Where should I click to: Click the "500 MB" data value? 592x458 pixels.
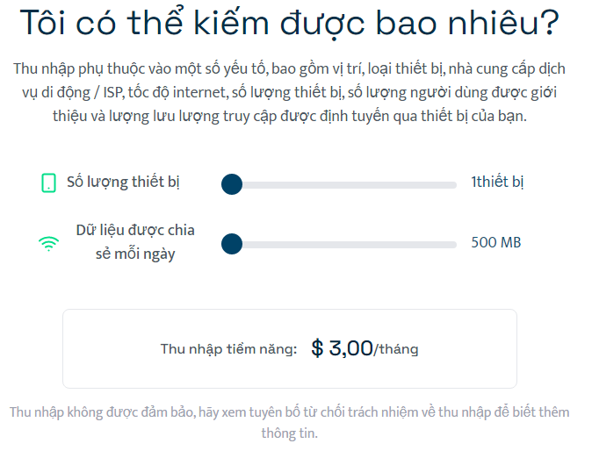click(x=496, y=242)
